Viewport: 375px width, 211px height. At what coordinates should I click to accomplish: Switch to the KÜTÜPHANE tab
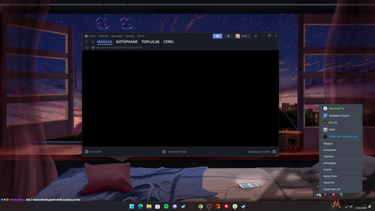[x=127, y=42]
